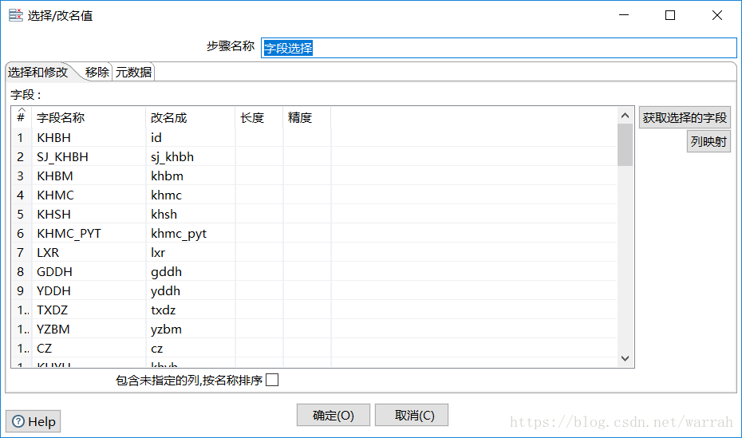Select rename cell sj_khbh

tap(190, 156)
